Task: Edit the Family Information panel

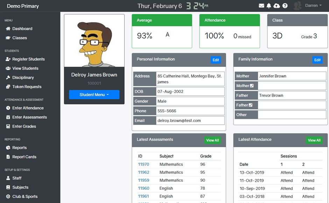Action: (x=317, y=60)
